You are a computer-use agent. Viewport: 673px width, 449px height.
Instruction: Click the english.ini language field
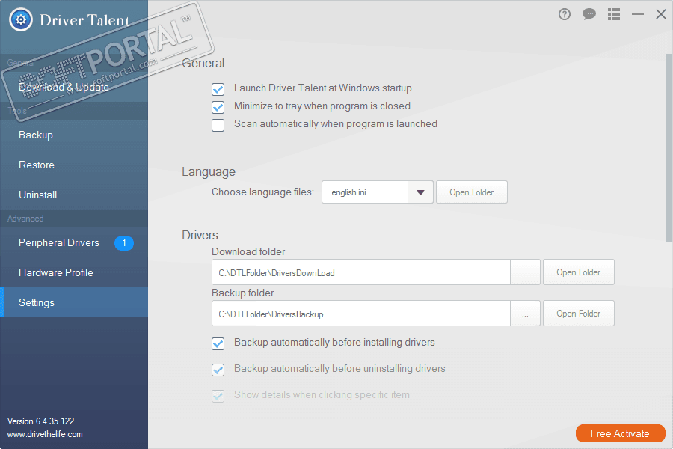pos(365,192)
